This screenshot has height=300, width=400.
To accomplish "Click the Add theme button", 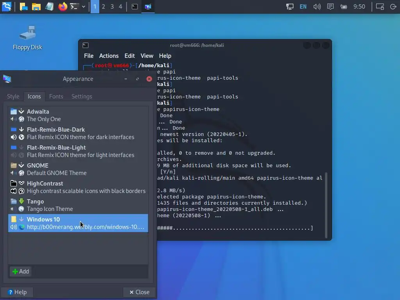I will [21, 271].
